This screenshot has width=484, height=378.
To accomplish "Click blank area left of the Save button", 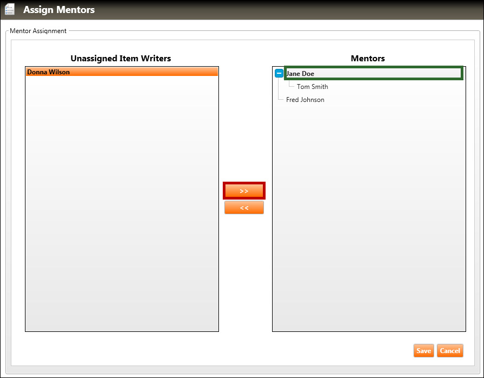I will (325, 351).
